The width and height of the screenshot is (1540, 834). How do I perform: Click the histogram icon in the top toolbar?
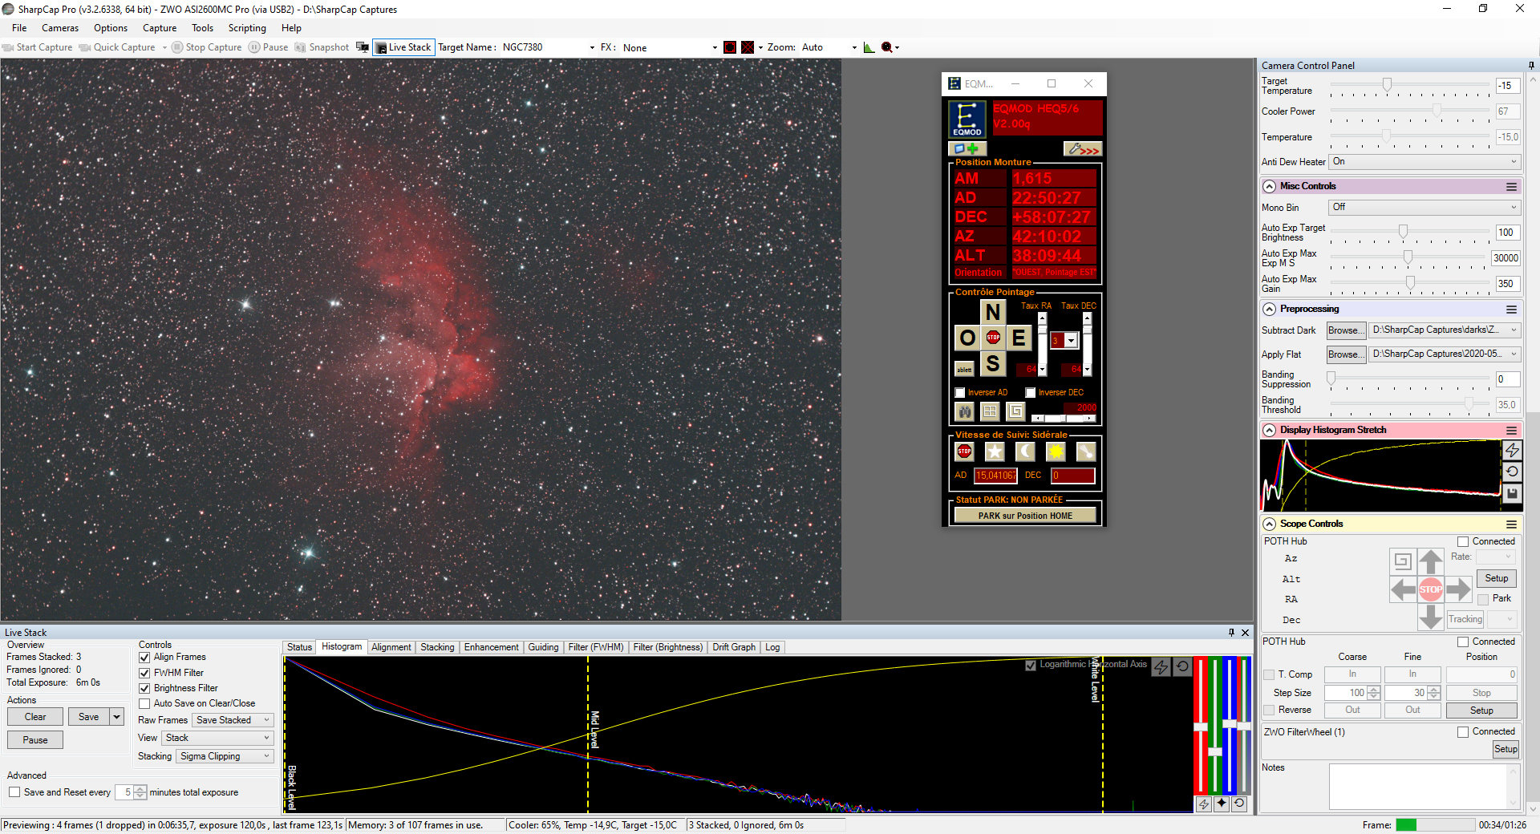pos(869,47)
